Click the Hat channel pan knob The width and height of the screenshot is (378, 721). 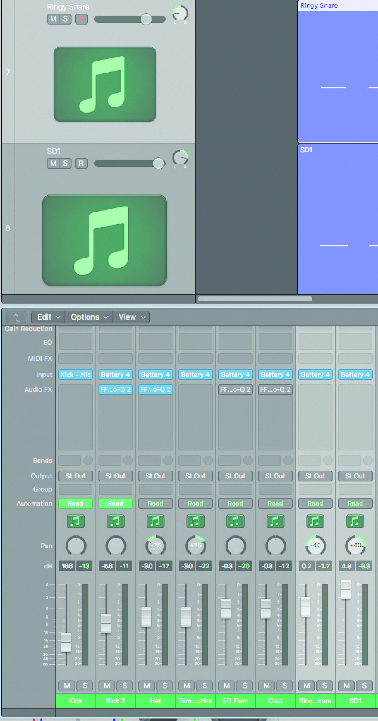pos(155,546)
